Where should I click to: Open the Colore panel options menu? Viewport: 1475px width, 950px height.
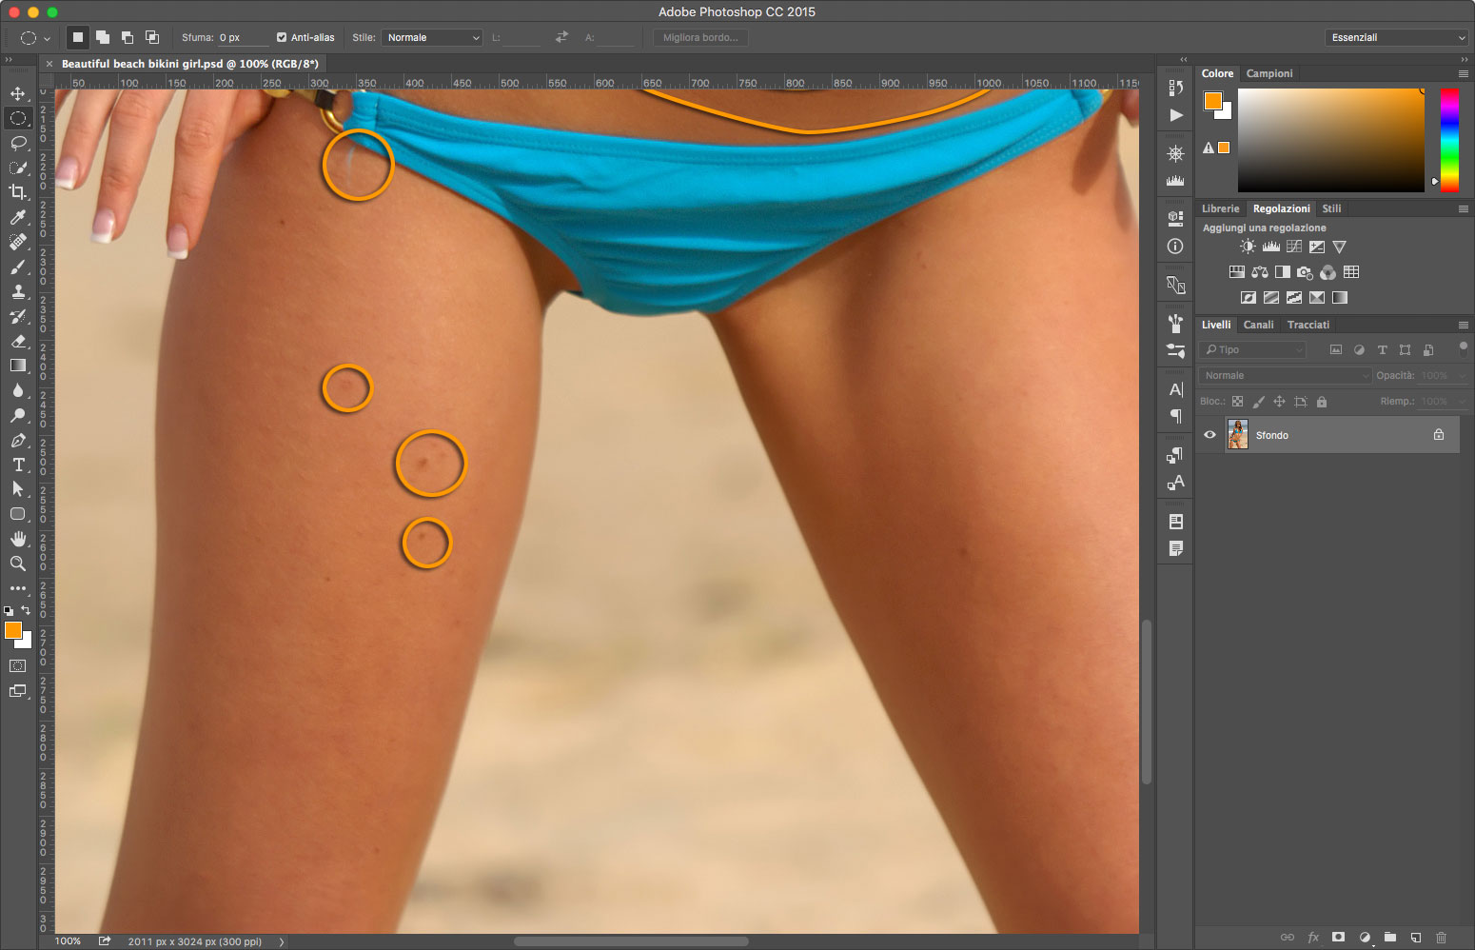1464,73
